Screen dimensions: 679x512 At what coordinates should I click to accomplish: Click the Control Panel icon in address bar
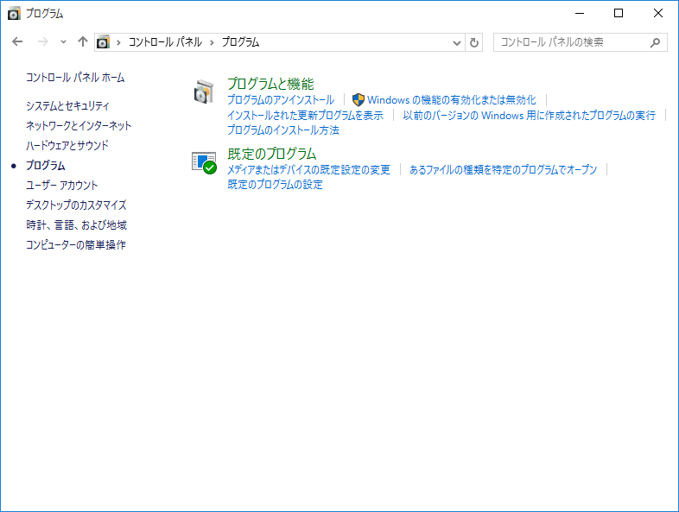click(x=103, y=42)
